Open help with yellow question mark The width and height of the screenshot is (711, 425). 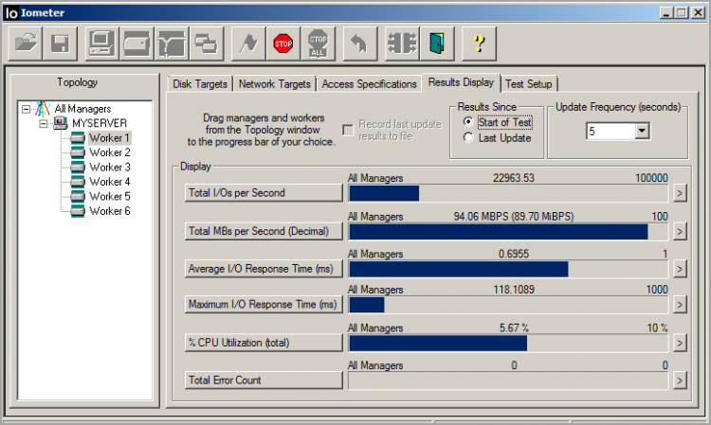pyautogui.click(x=479, y=44)
